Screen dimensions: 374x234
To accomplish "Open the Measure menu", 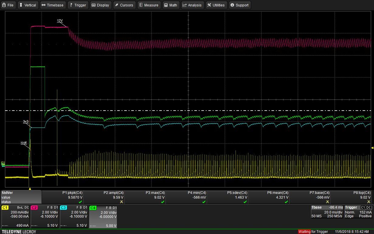I will pos(149,5).
